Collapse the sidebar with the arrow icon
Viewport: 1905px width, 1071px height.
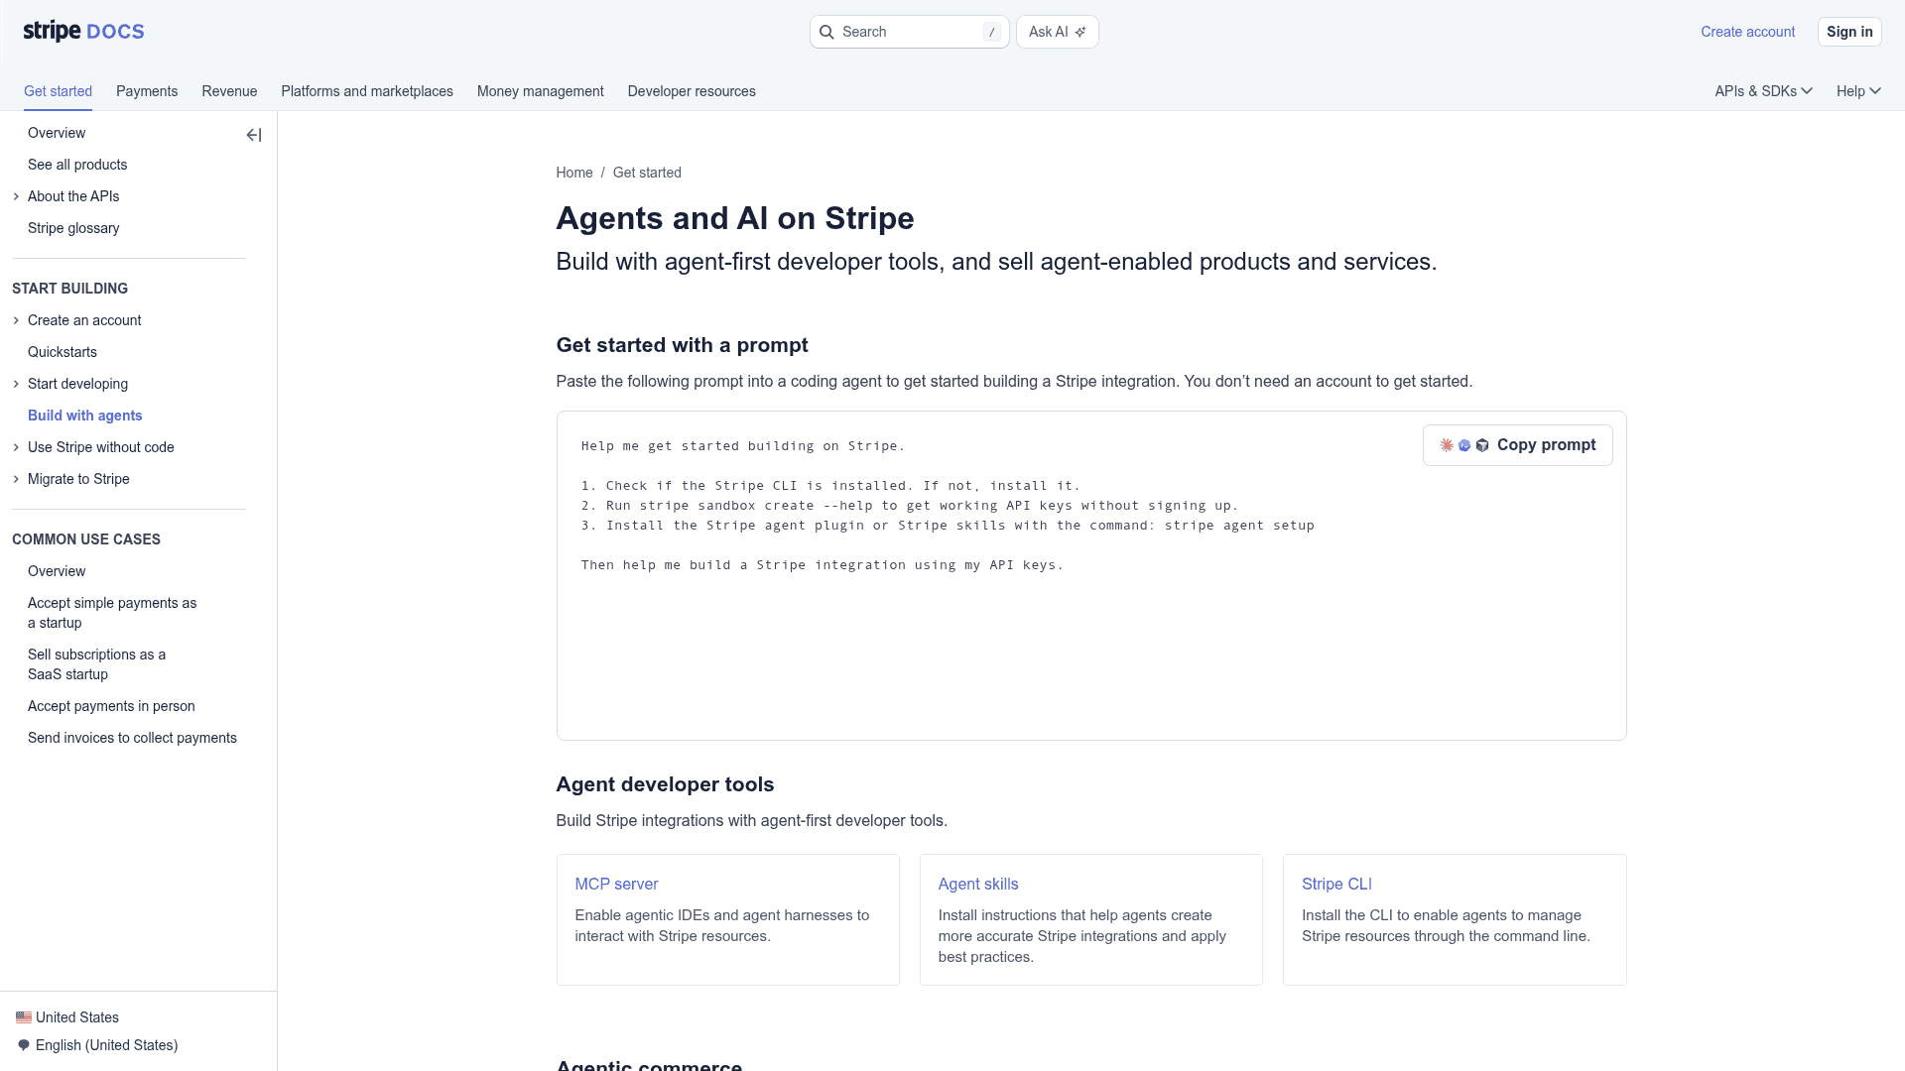254,135
